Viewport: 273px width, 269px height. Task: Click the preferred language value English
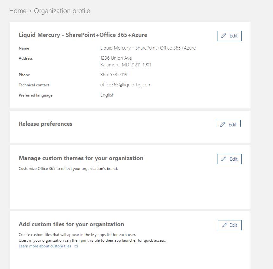pos(107,95)
